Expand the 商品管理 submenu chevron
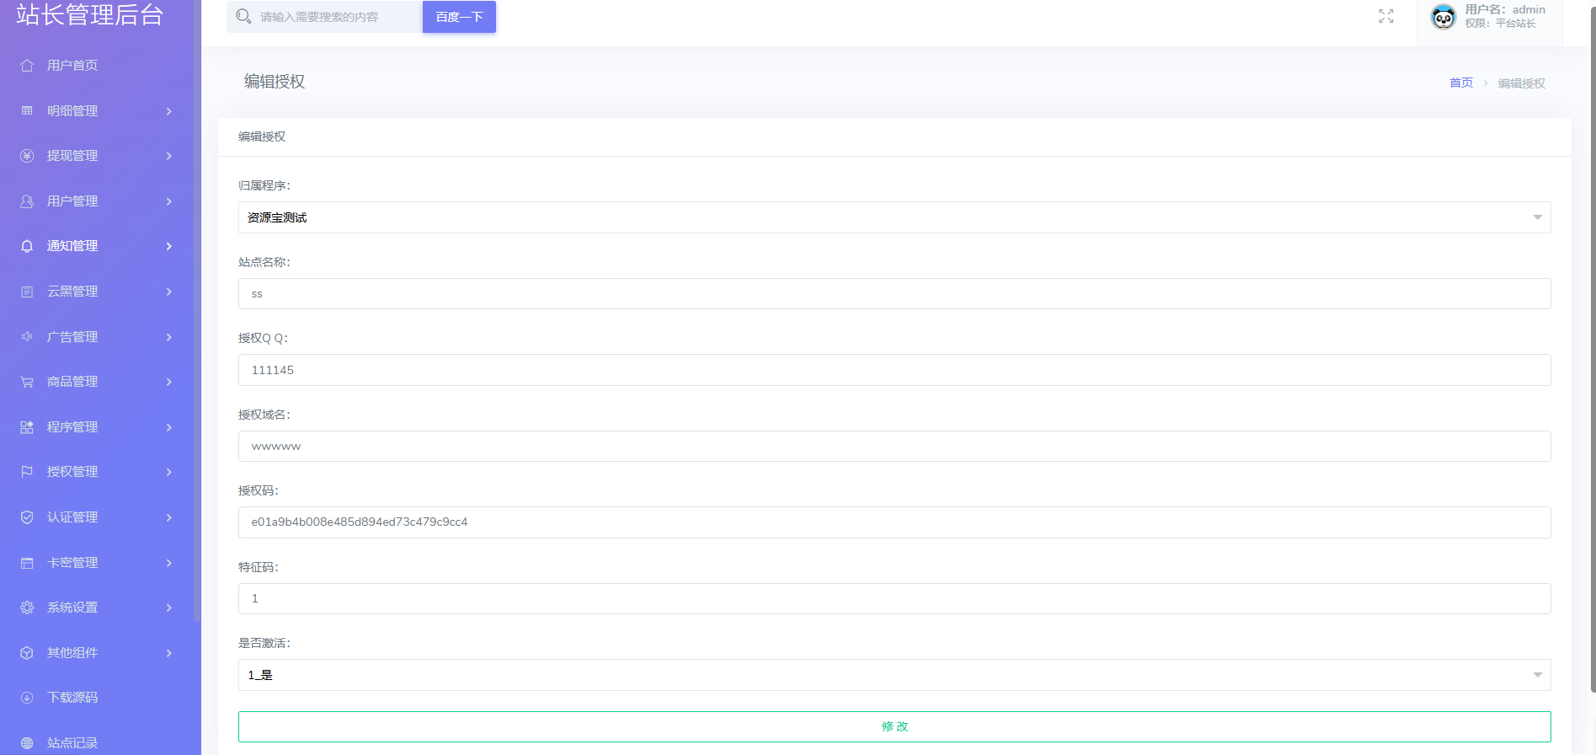 tap(169, 382)
